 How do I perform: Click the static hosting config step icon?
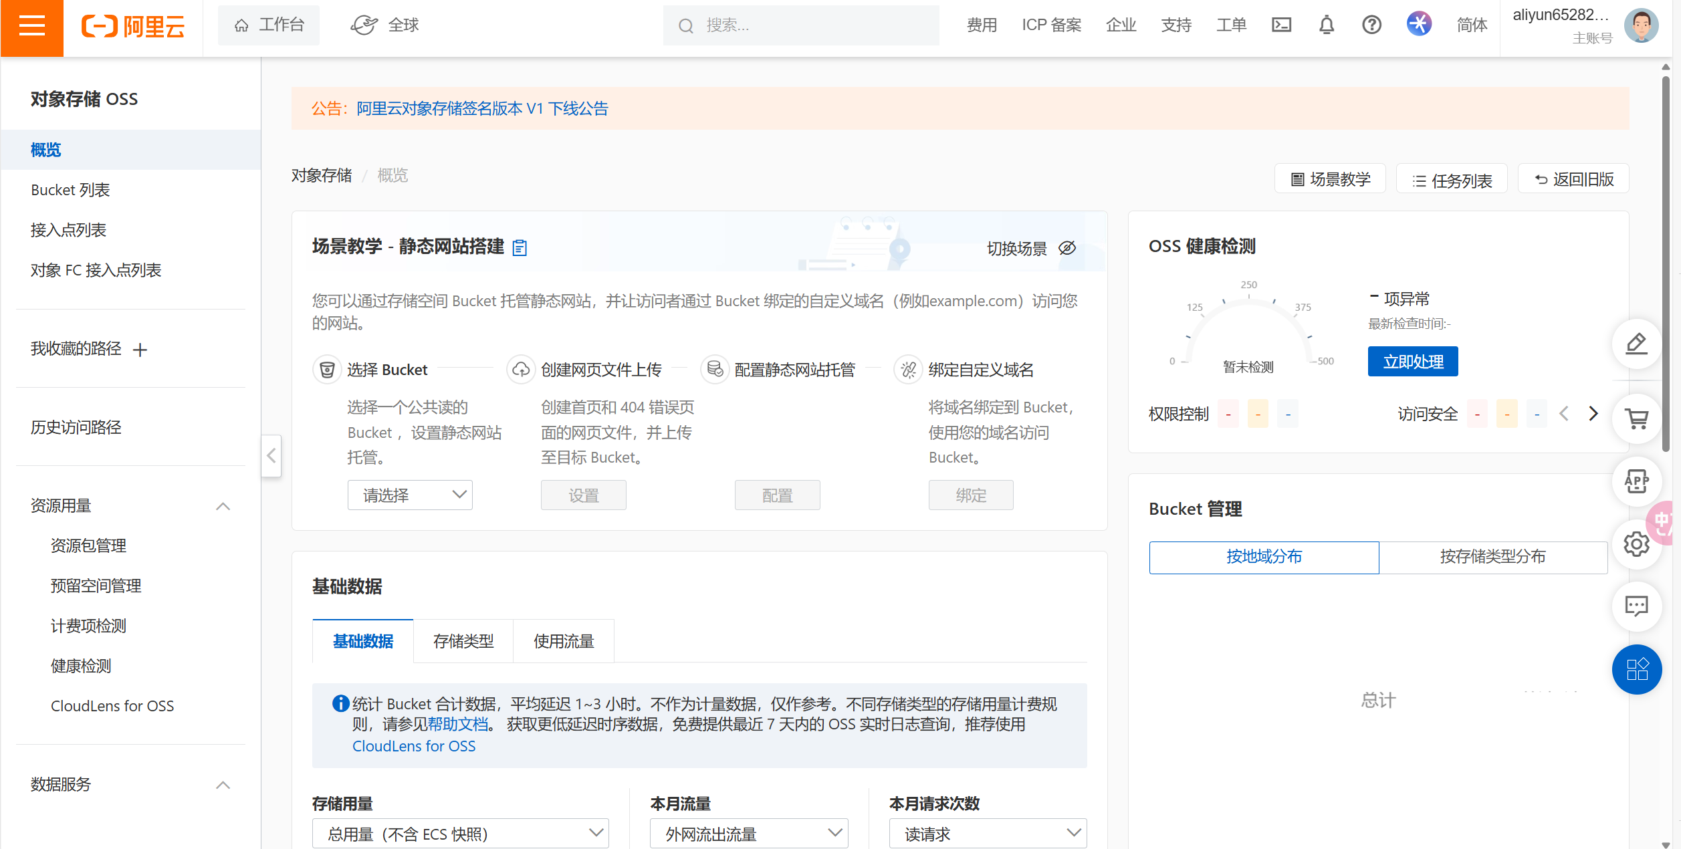pyautogui.click(x=715, y=370)
